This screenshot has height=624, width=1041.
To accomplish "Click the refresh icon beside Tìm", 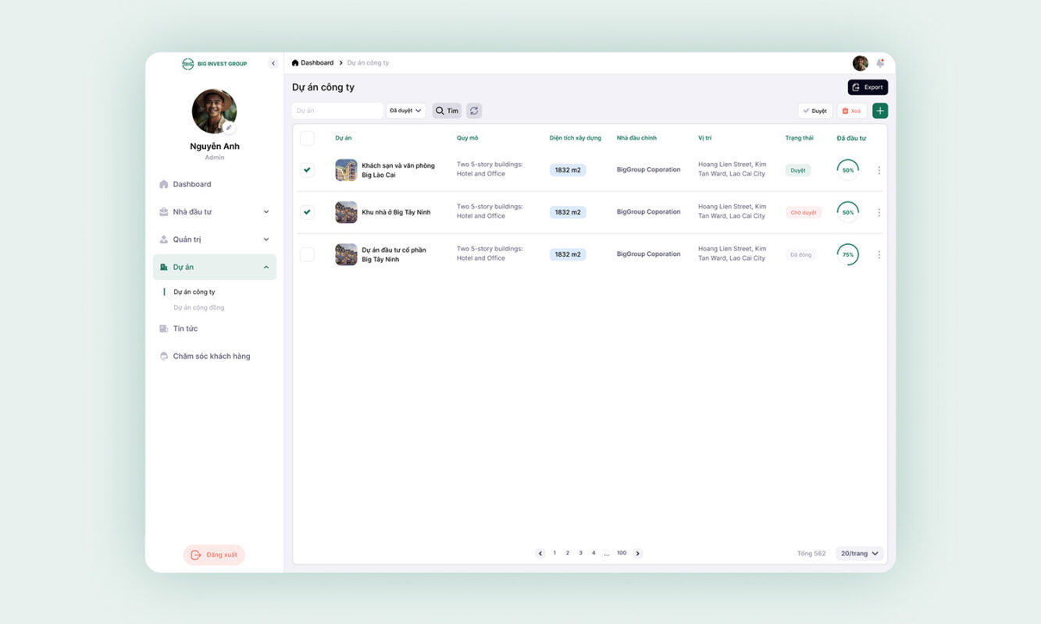I will click(474, 111).
